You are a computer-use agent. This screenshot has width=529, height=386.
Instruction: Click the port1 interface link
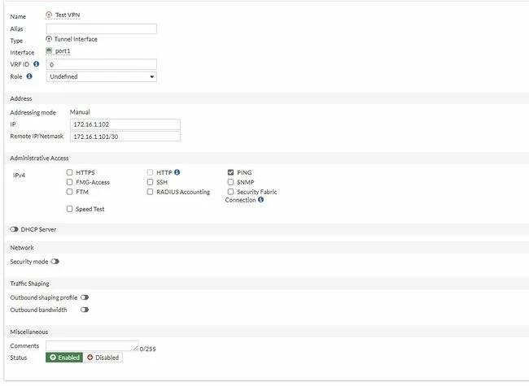63,51
